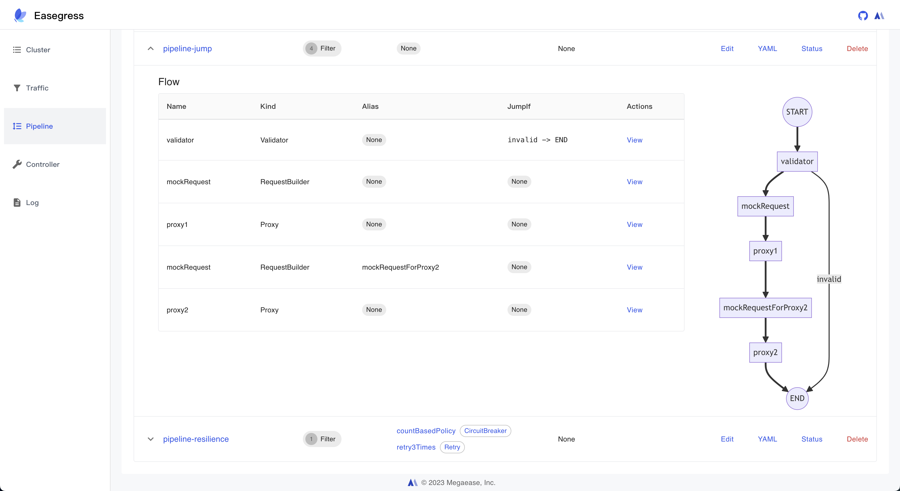Open the Controller menu item
Screen dimensions: 900x491
coord(43,164)
